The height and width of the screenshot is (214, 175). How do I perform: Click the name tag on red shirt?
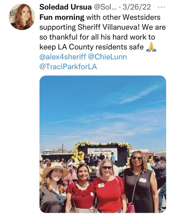(101, 185)
